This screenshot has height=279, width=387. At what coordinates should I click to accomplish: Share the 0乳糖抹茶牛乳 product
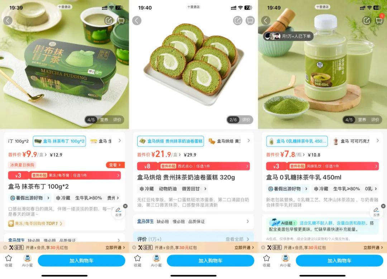click(x=367, y=20)
